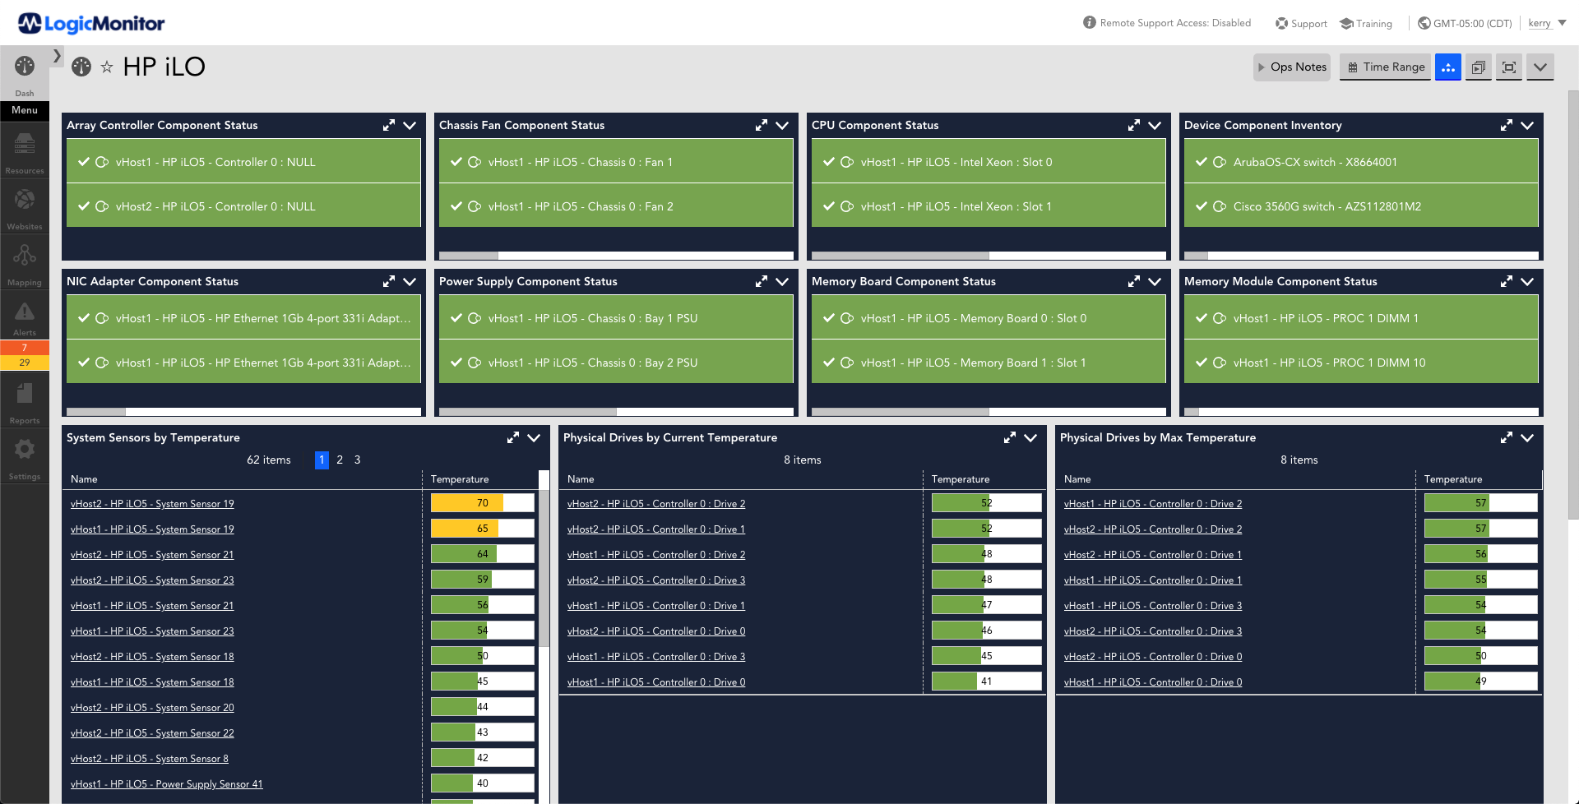Viewport: 1579px width, 804px height.
Task: Switch to page 2 of System Sensors
Action: (x=339, y=460)
